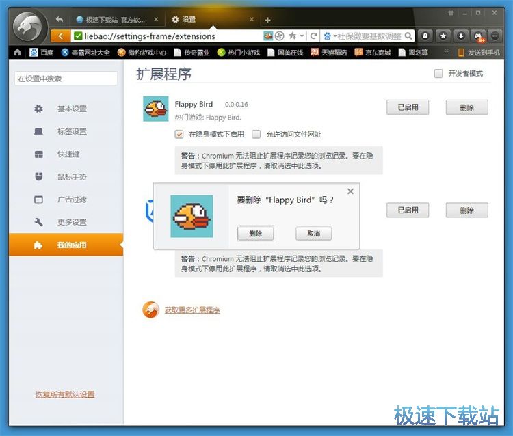Image resolution: width=513 pixels, height=436 pixels.
Task: Open 广告过滤 in sidebar
Action: (x=66, y=200)
